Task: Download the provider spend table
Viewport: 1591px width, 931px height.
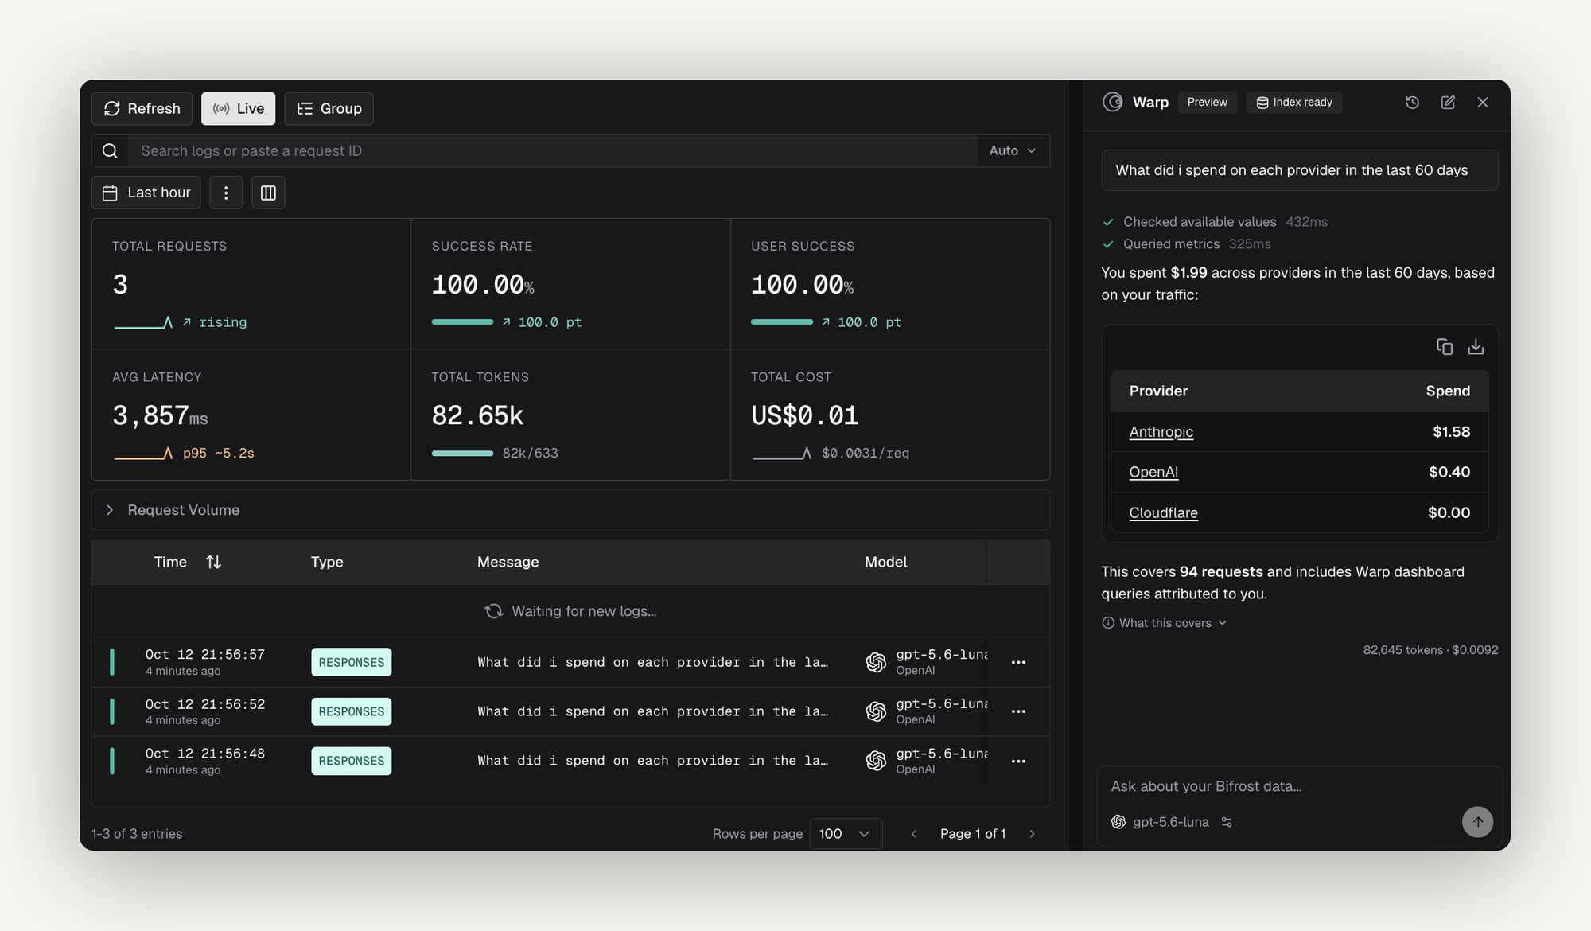Action: point(1476,347)
